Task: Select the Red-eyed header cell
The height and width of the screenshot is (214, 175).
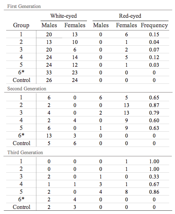Action: [x=130, y=16]
